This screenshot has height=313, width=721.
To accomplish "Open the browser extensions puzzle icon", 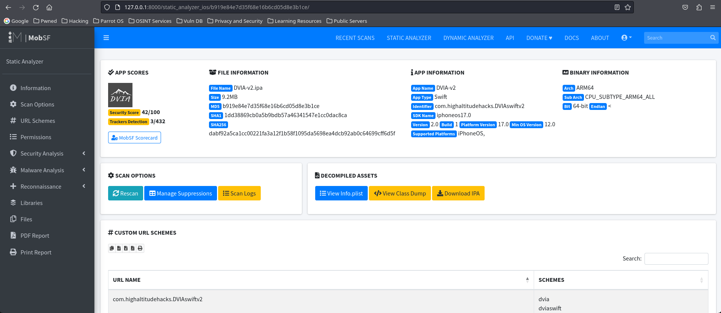I will pyautogui.click(x=699, y=7).
